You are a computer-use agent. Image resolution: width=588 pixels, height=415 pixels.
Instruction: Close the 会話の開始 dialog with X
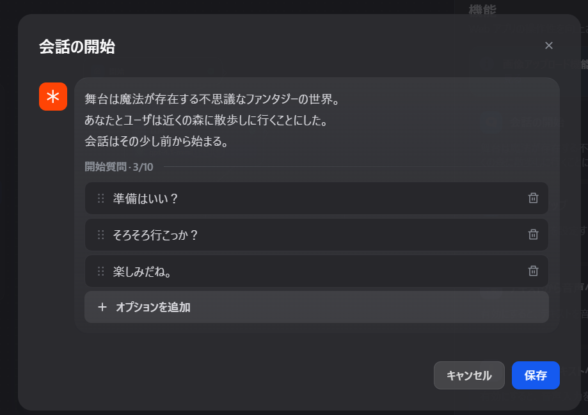[548, 45]
